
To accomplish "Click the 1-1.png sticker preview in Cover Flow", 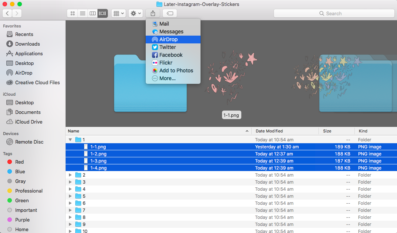I will point(231,77).
